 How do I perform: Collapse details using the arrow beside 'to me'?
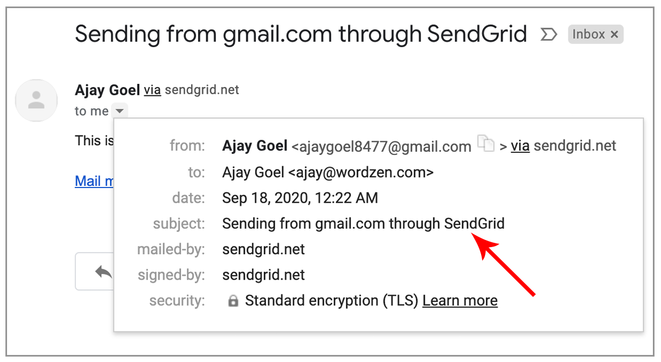point(120,111)
